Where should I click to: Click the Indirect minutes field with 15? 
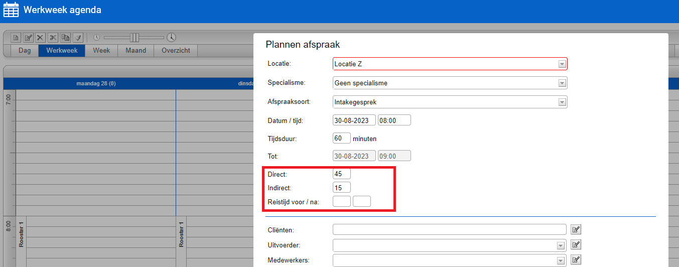(342, 187)
